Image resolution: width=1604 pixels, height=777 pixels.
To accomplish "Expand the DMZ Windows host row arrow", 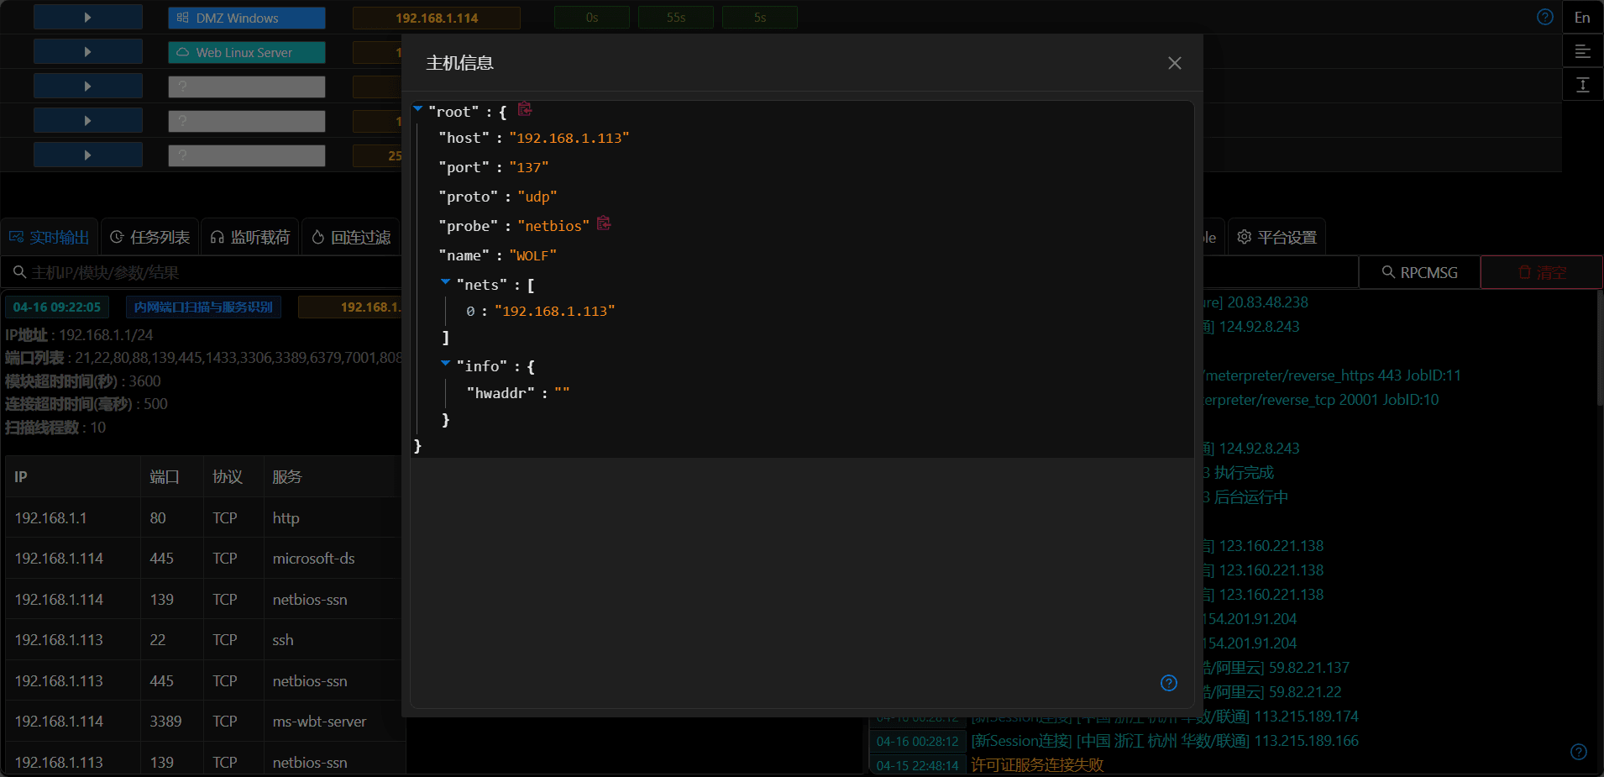I will 88,18.
